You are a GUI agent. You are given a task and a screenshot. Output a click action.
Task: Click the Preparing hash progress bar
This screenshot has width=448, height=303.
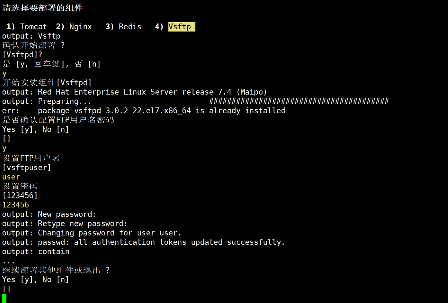coord(299,101)
